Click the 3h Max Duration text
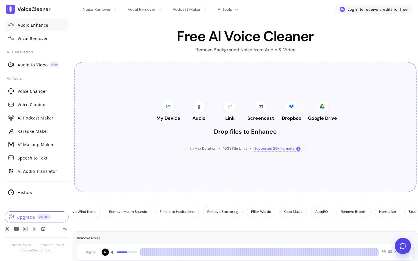 coord(203,148)
